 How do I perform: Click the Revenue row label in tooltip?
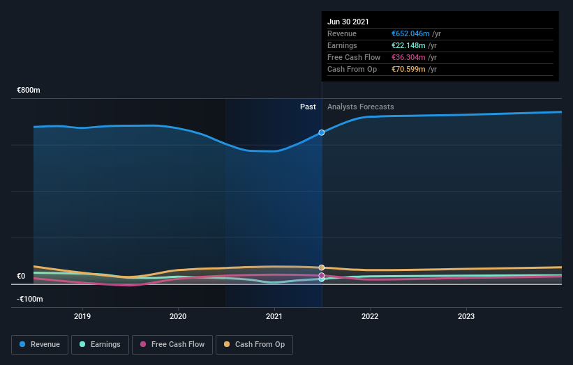pos(342,33)
